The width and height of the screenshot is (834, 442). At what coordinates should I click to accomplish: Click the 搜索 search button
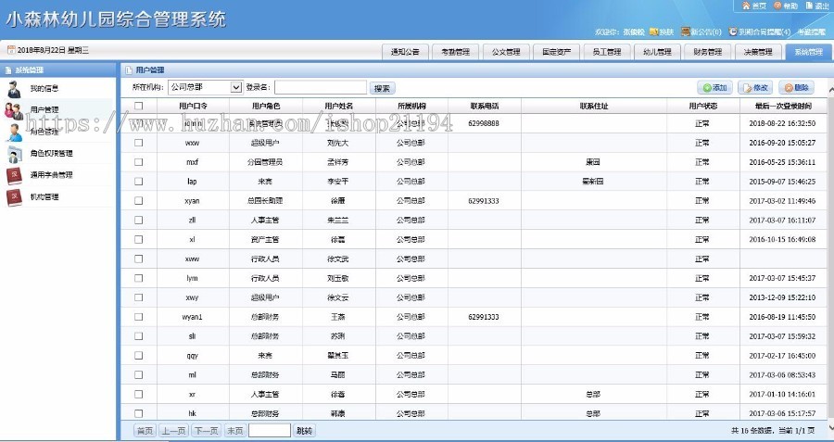click(x=383, y=89)
